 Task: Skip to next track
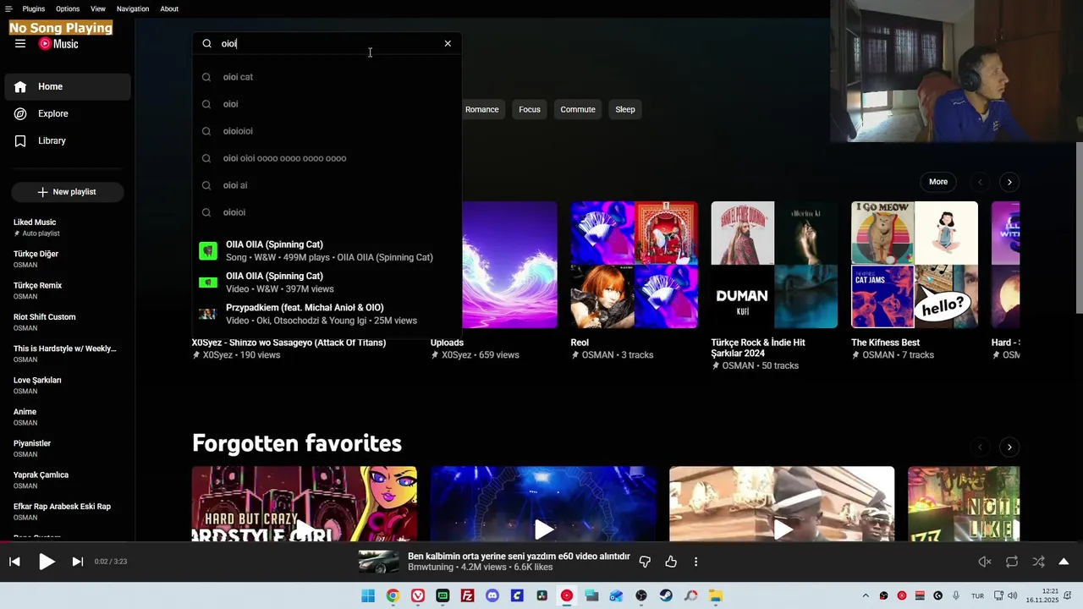pyautogui.click(x=77, y=562)
